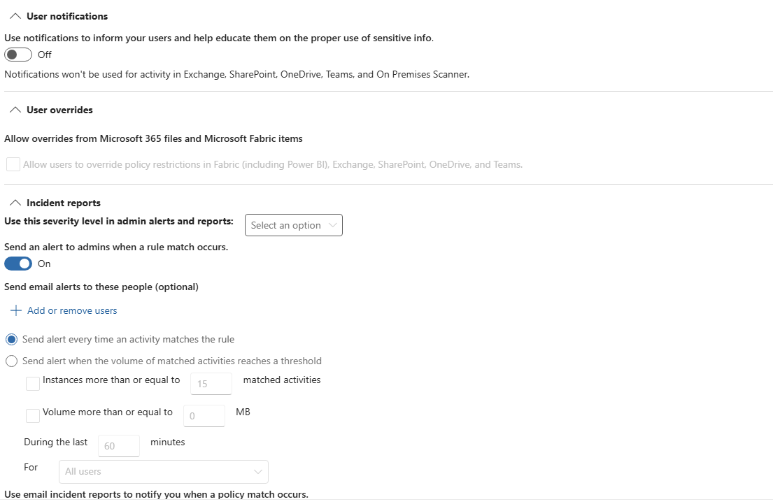Open the severity level dropdown
The width and height of the screenshot is (773, 504).
tap(294, 225)
